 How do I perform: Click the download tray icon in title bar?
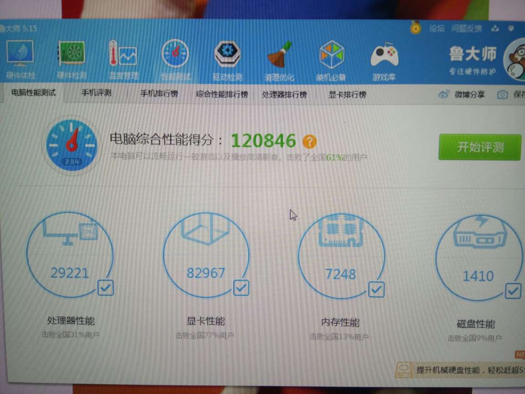[x=495, y=28]
